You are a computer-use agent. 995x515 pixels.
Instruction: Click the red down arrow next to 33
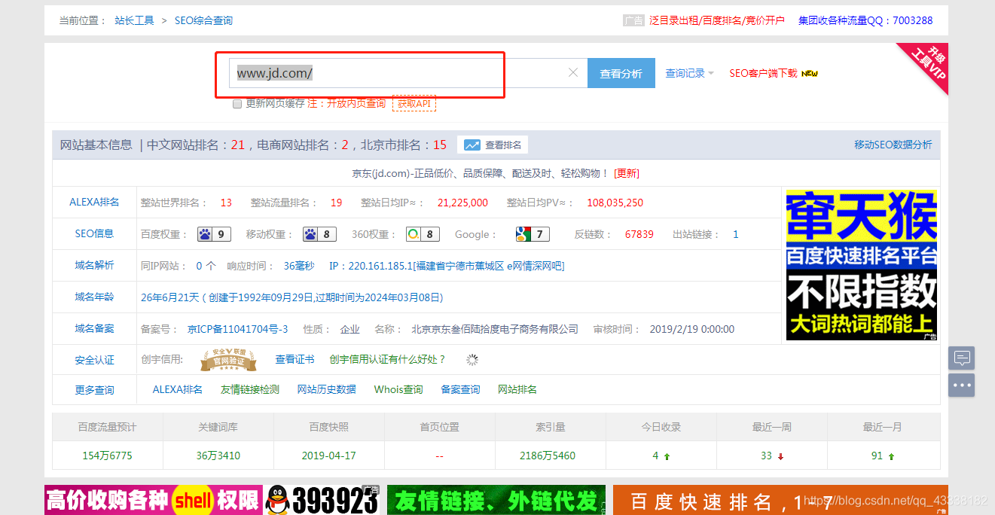coord(780,456)
